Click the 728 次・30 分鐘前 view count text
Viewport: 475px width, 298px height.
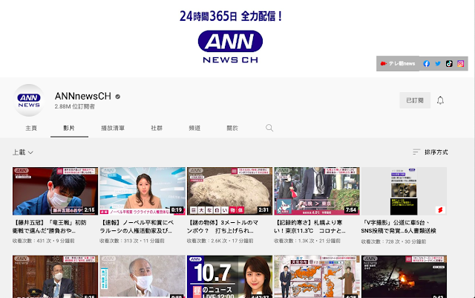pyautogui.click(x=393, y=242)
